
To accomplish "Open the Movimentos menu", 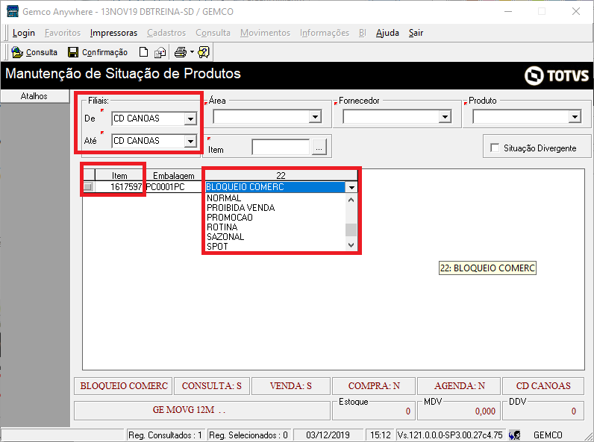I will pyautogui.click(x=265, y=33).
